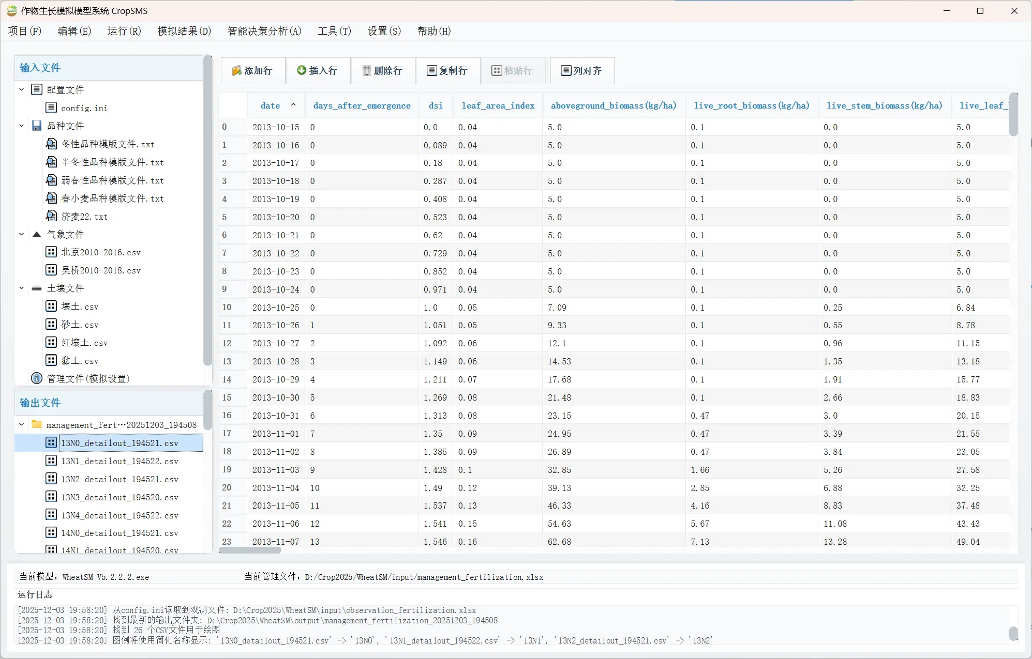Open the 智能决策分析(A) menu

point(264,31)
